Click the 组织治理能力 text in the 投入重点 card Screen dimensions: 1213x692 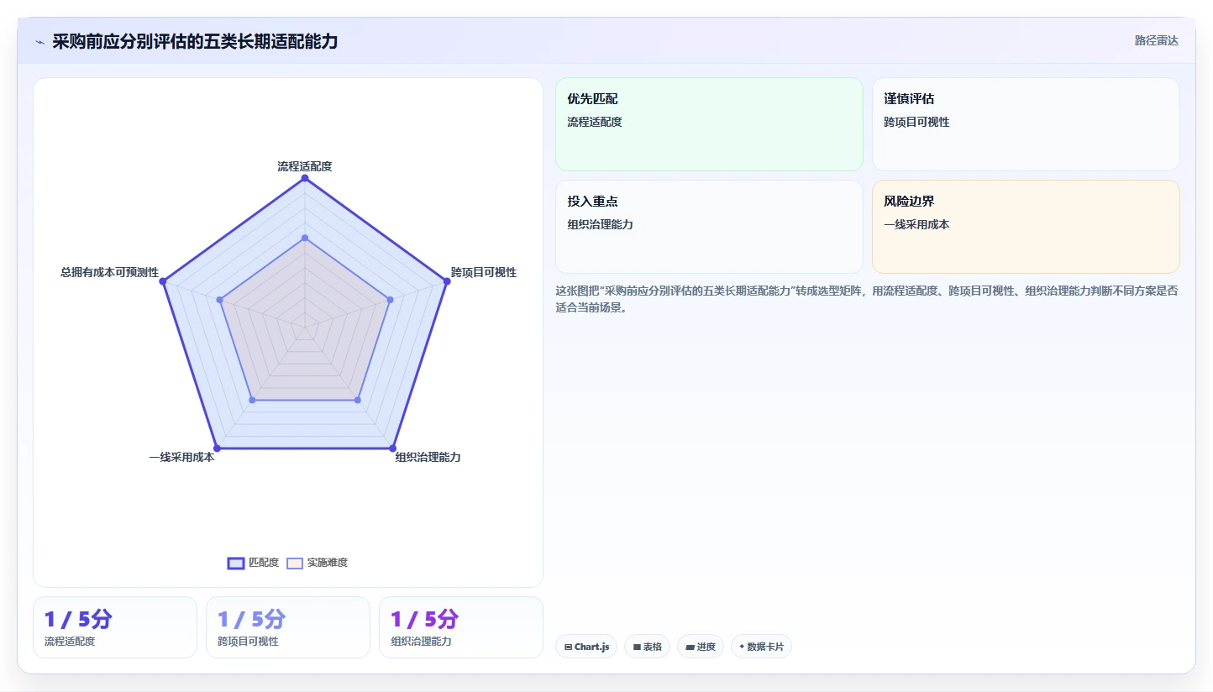point(600,224)
